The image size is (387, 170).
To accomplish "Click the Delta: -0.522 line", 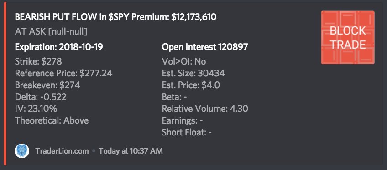I will [x=41, y=97].
